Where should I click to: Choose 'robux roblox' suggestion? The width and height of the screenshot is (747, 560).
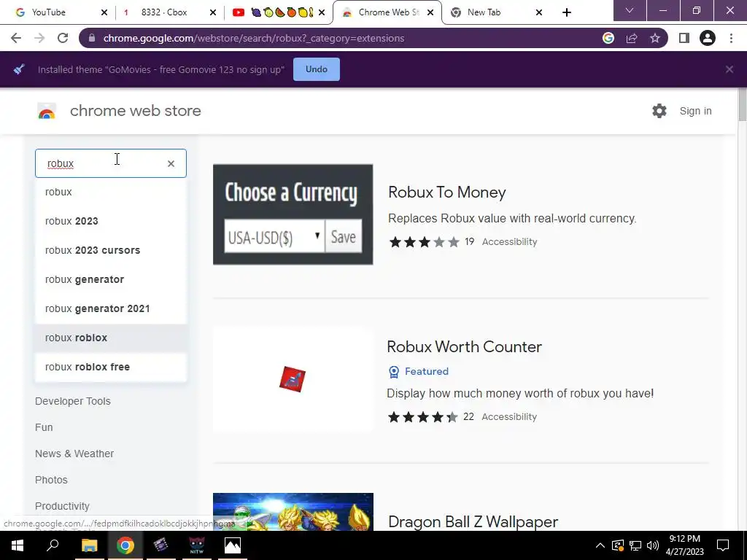coord(111,338)
